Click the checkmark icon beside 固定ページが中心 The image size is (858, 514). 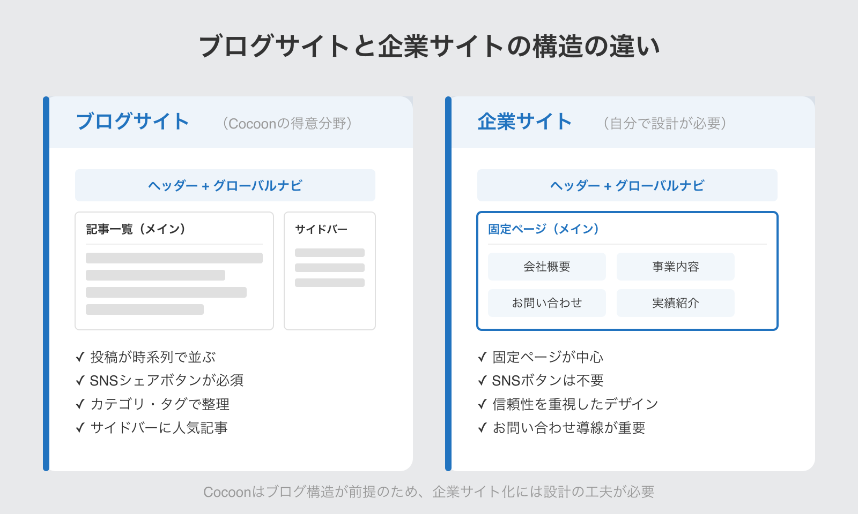click(x=481, y=357)
